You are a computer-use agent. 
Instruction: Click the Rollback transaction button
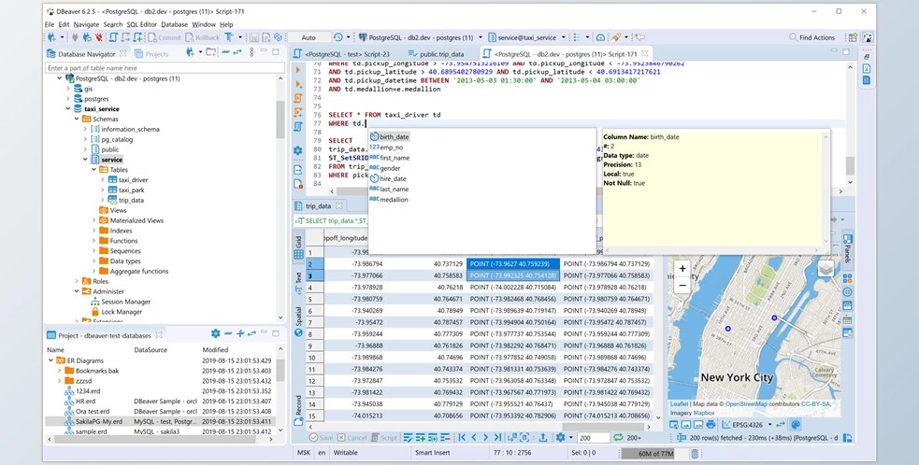click(202, 37)
